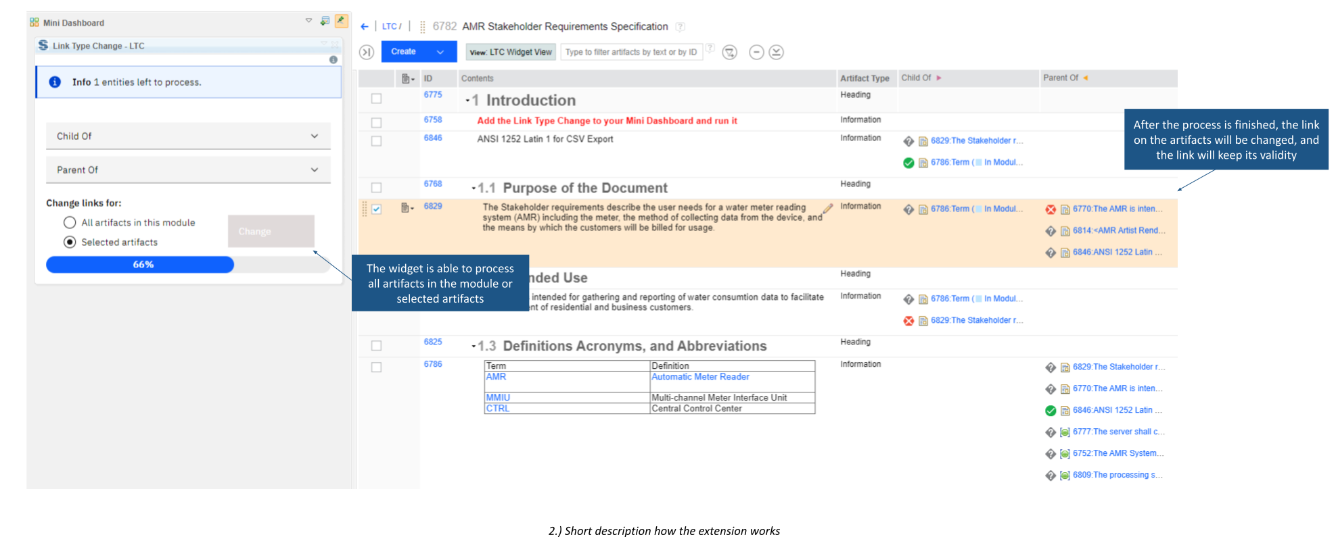Select 'All artifacts in this module' radio
The image size is (1336, 537).
point(70,222)
